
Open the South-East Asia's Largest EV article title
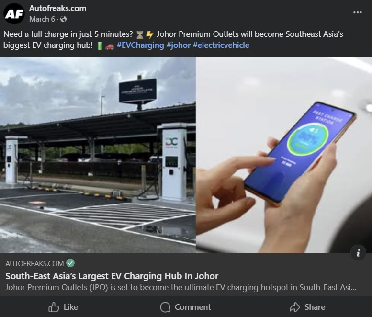(x=112, y=276)
